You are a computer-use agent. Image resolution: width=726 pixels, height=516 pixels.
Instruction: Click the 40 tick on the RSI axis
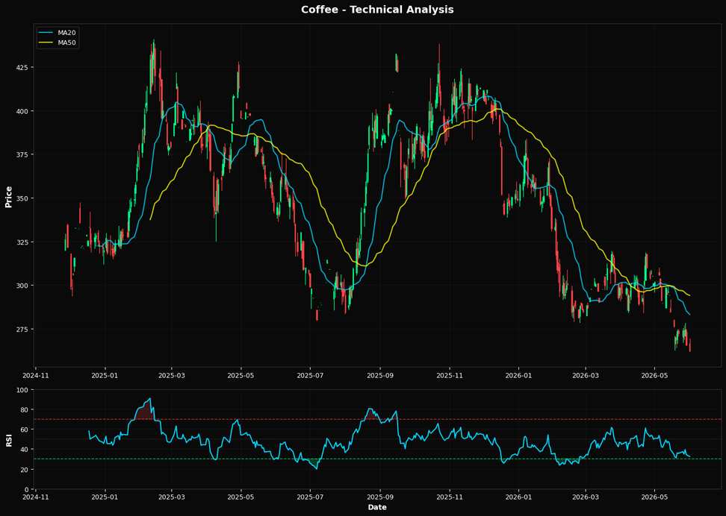pyautogui.click(x=26, y=450)
